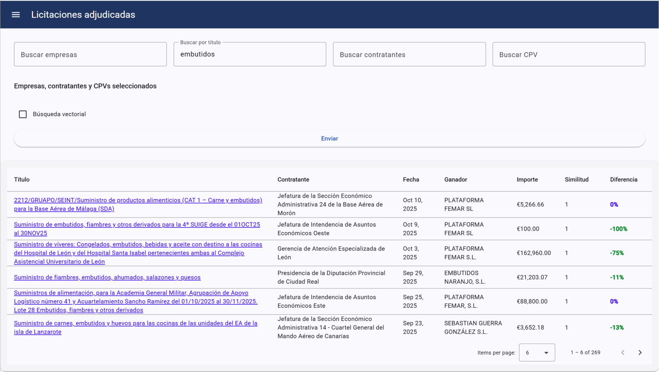The image size is (659, 372).
Task: Focus the Buscar por título field
Action: point(250,54)
